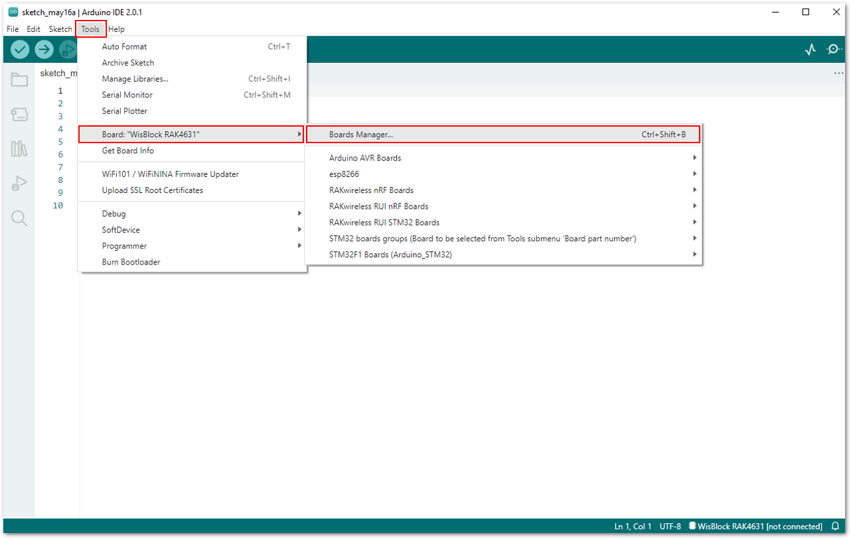Open the Edit menu
This screenshot has width=851, height=539.
[x=33, y=29]
